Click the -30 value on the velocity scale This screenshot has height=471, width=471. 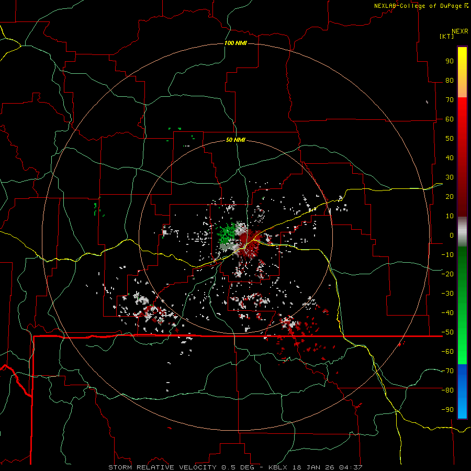point(447,294)
